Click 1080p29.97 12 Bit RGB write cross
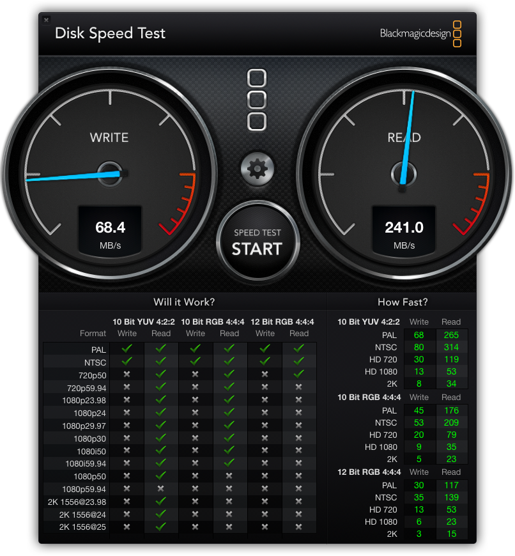 tap(265, 425)
